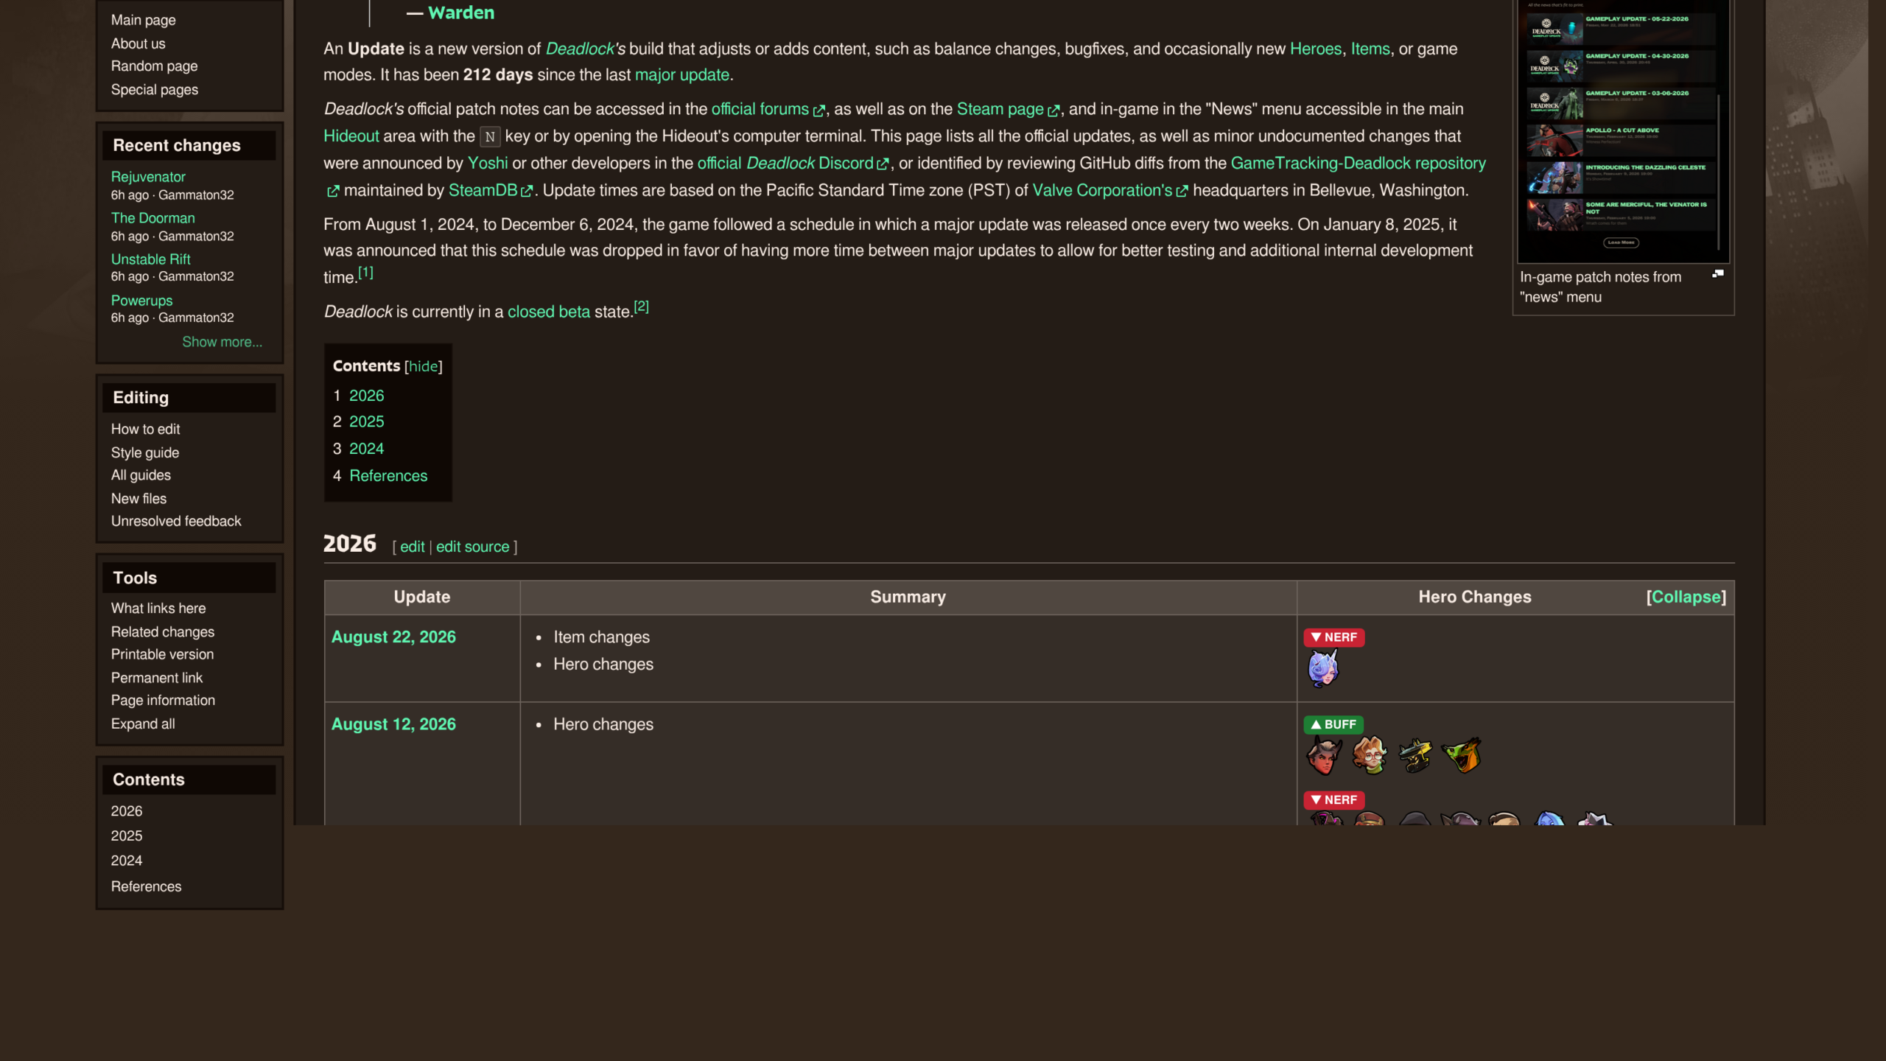Click edit source next to 2026 heading
The image size is (1886, 1061).
[473, 547]
